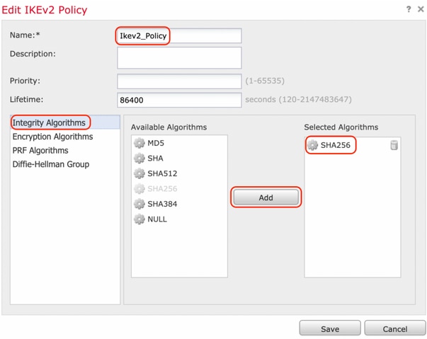Select Integrity Algorithms category
This screenshot has width=427, height=339.
(x=50, y=122)
